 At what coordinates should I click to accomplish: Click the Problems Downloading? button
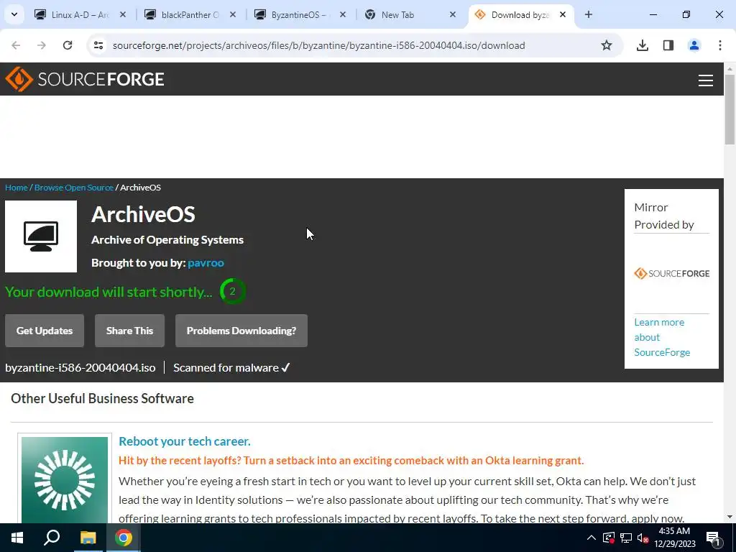241,331
